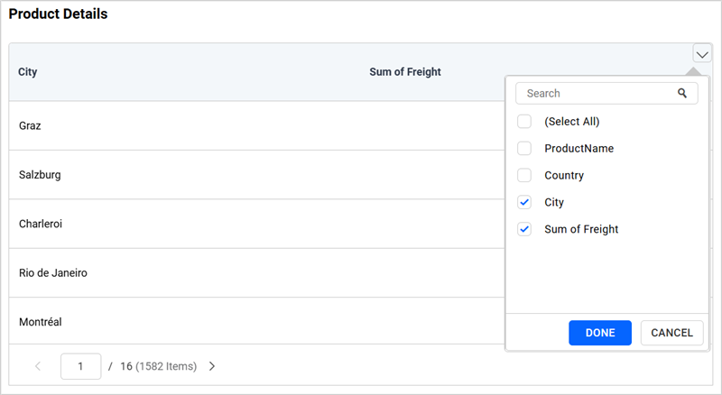Image resolution: width=722 pixels, height=395 pixels.
Task: Click the magnifier icon in the search box
Action: tap(682, 93)
